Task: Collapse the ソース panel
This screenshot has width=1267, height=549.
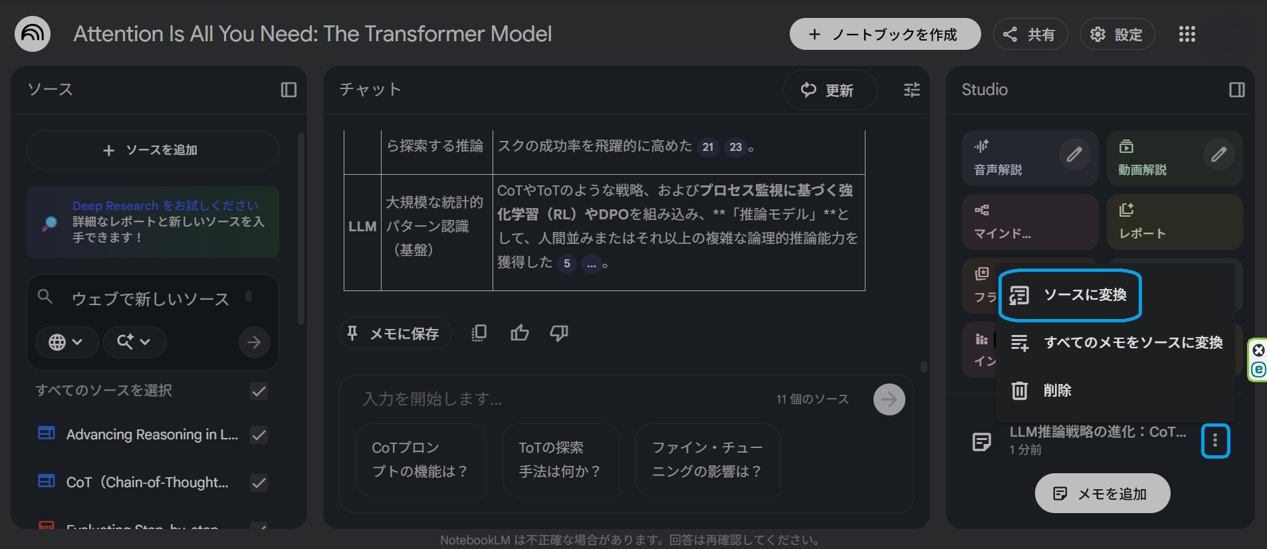Action: pos(288,90)
